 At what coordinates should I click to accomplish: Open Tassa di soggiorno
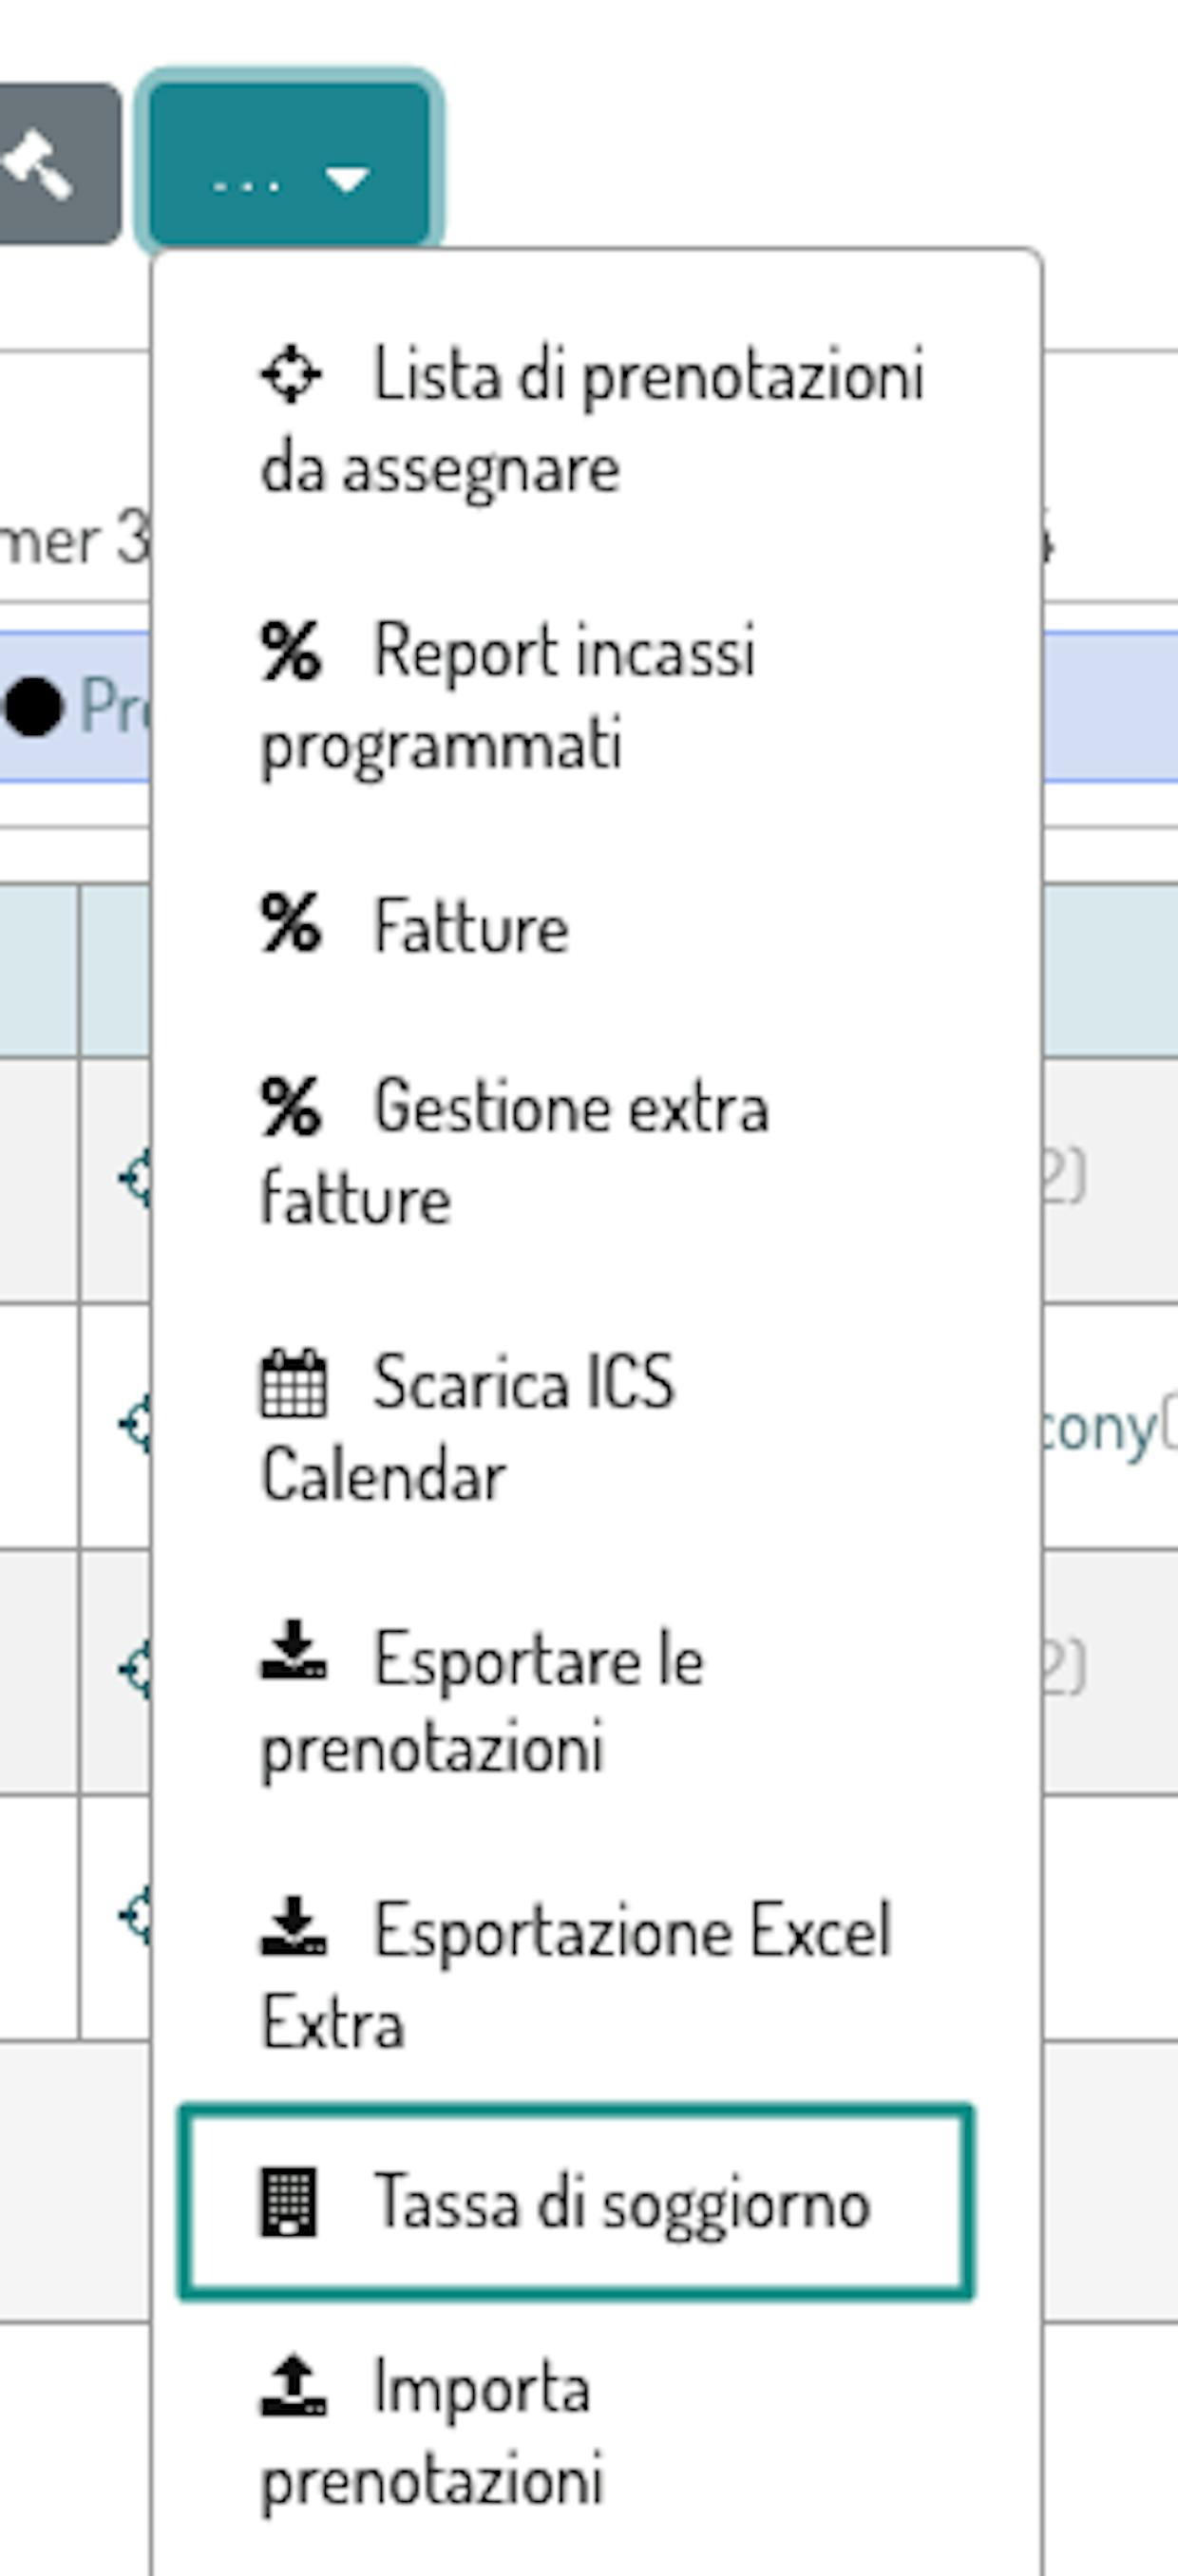[x=576, y=2202]
